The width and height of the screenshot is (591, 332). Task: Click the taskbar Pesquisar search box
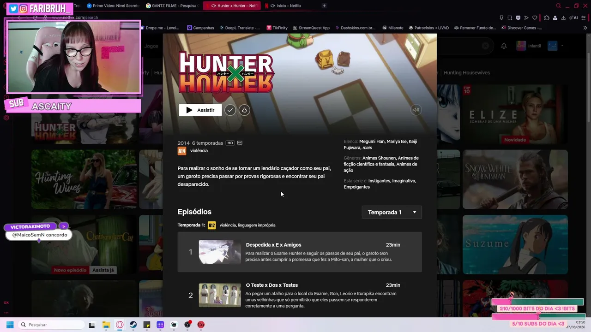[x=51, y=325]
